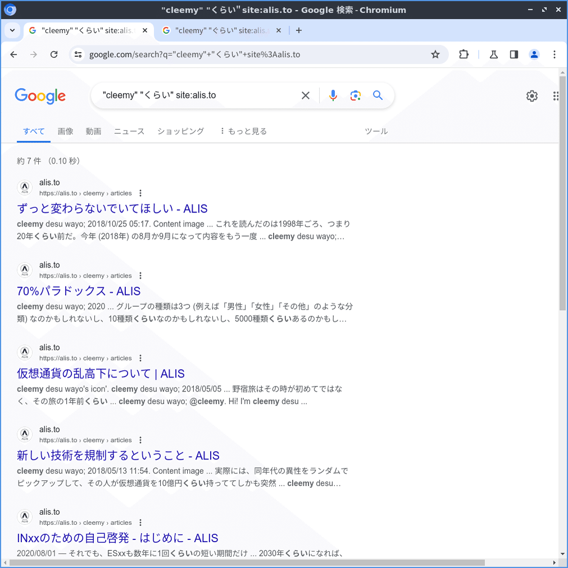This screenshot has width=568, height=568.
Task: Select the ショッピング results tab
Action: pyautogui.click(x=181, y=131)
